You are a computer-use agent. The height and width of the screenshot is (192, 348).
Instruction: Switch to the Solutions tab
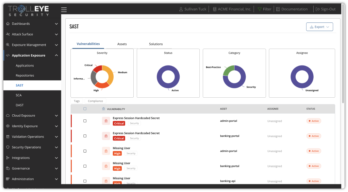point(156,44)
